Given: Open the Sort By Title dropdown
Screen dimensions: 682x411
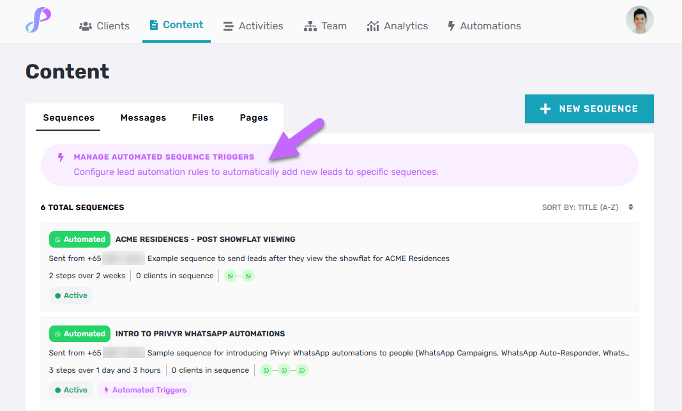Looking at the screenshot, I should coord(580,207).
